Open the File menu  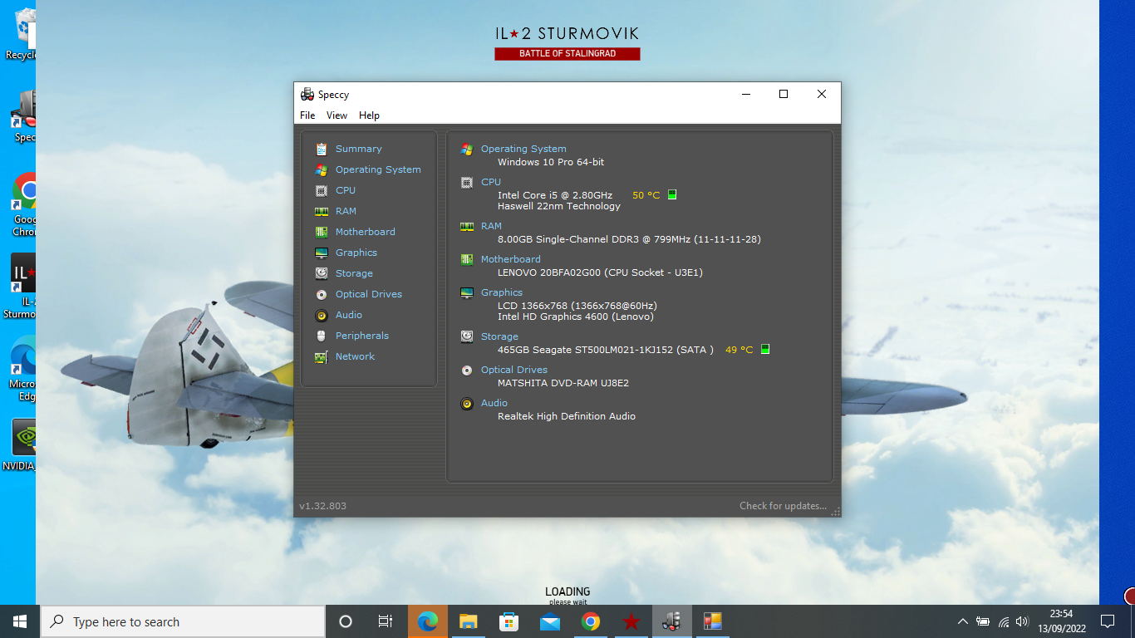[x=307, y=115]
